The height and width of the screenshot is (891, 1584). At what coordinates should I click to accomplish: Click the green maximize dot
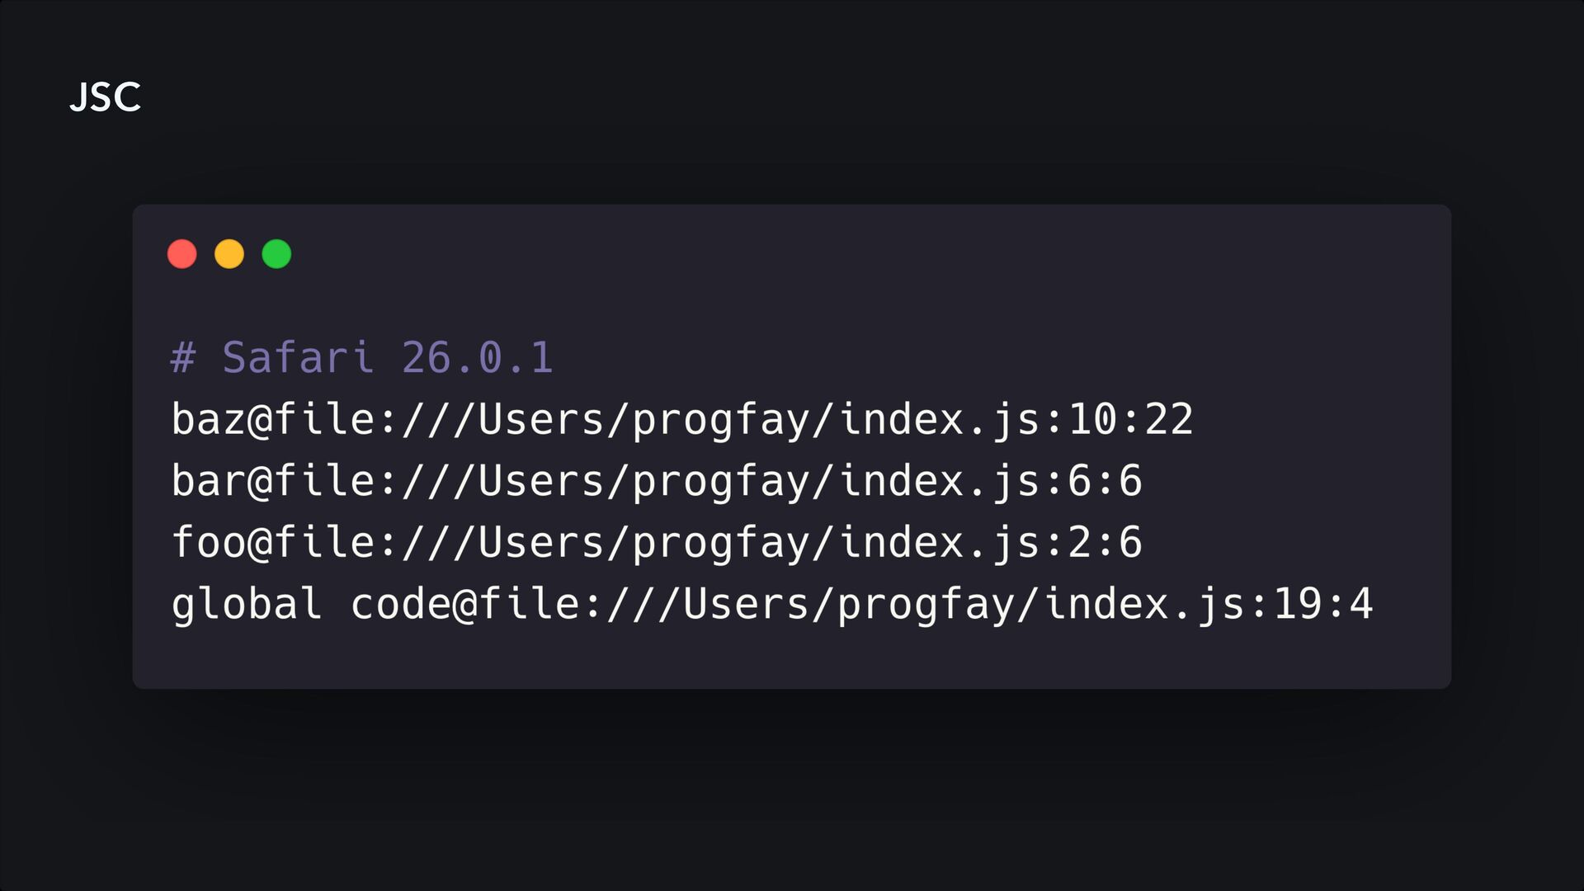[x=276, y=254]
